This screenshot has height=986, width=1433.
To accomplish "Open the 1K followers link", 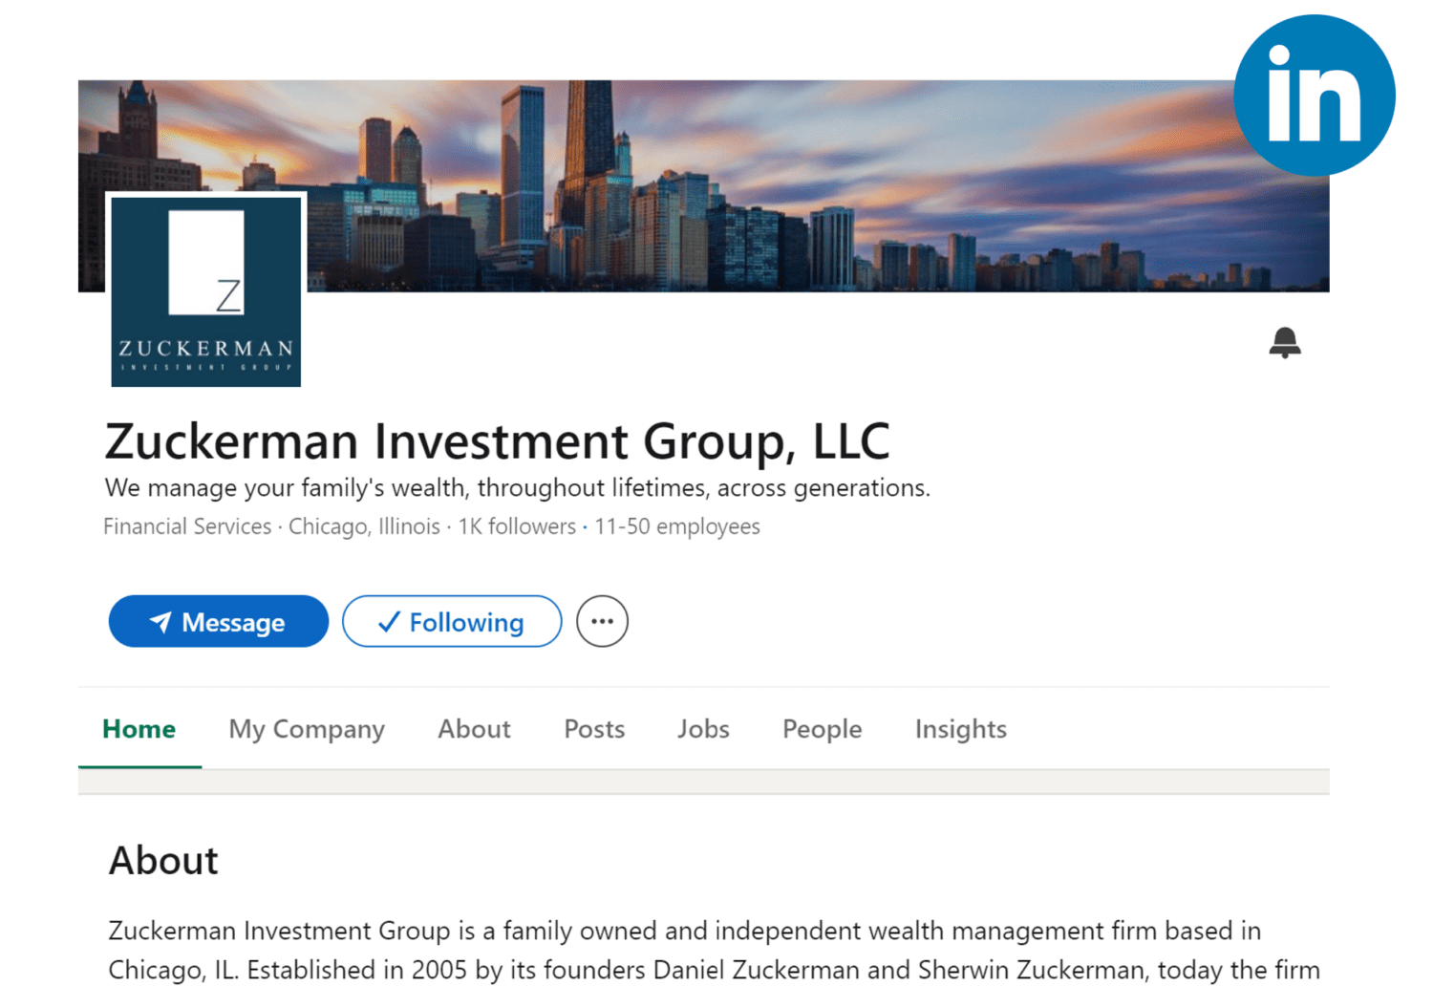I will click(x=516, y=526).
